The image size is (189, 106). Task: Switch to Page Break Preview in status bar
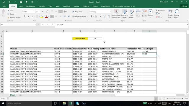164,99
